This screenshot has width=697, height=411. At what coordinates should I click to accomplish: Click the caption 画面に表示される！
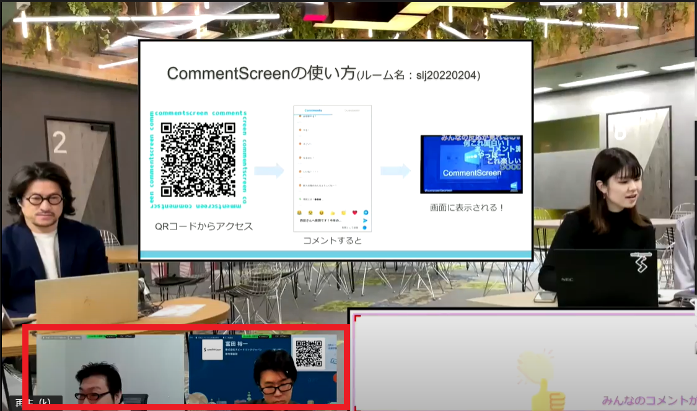pyautogui.click(x=467, y=208)
